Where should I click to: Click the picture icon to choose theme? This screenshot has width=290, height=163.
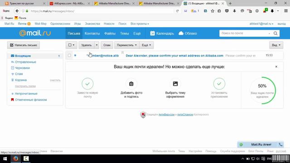[x=175, y=84]
